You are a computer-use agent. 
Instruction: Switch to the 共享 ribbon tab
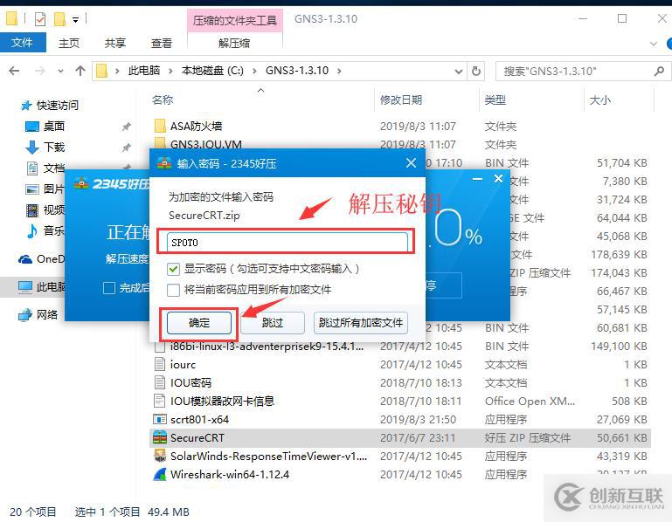[x=115, y=43]
